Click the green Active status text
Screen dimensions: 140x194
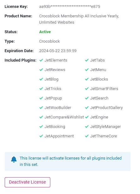45,32
